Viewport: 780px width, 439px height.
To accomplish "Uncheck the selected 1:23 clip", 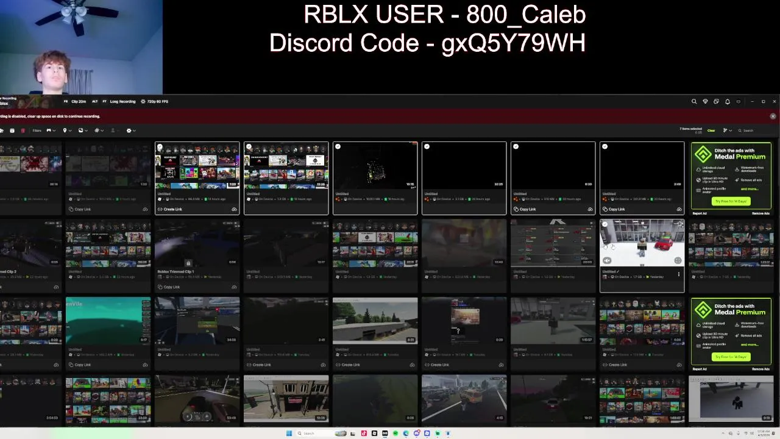I will tap(160, 147).
